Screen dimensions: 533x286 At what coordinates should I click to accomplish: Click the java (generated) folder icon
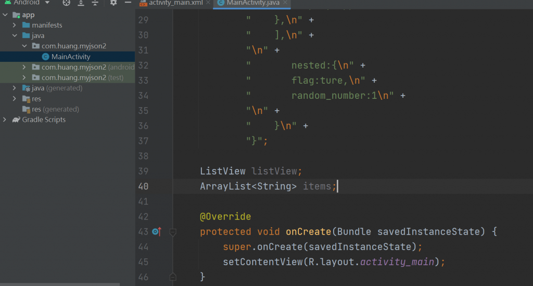tap(26, 88)
